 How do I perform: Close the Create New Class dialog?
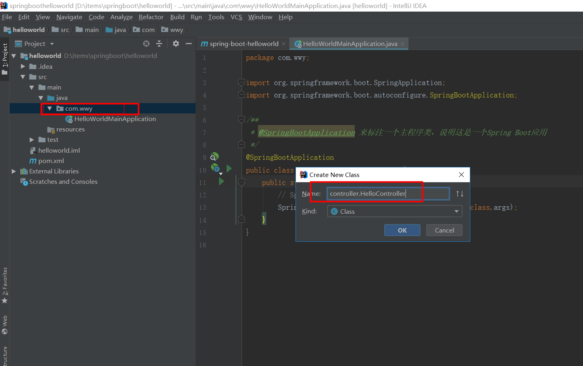point(461,175)
